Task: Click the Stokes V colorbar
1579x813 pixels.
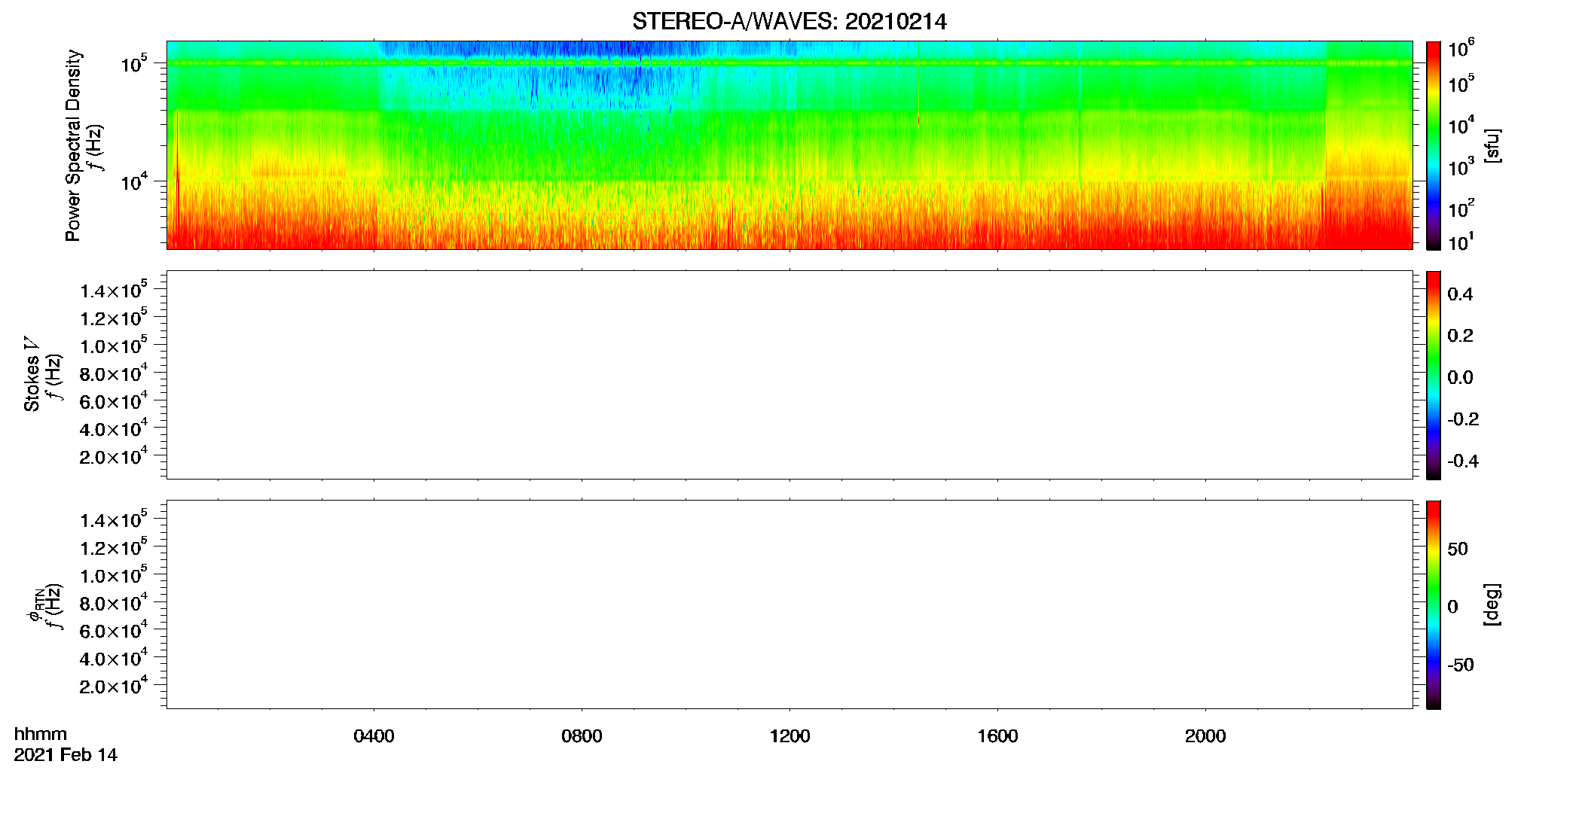Action: coord(1434,375)
